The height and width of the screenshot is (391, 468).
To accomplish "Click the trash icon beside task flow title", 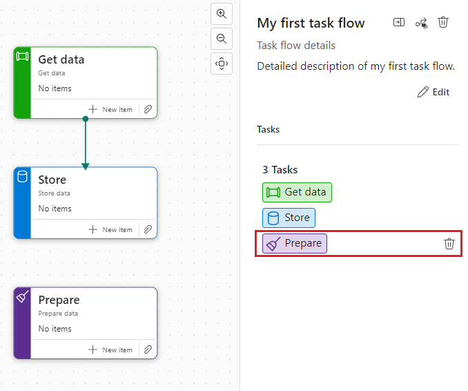I will (x=443, y=22).
